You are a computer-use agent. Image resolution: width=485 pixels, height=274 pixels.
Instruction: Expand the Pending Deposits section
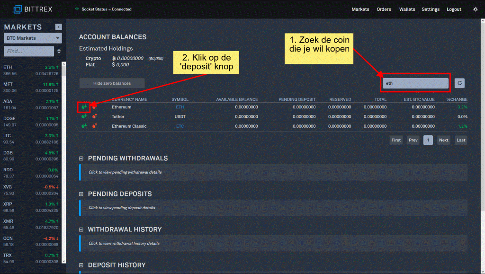[81, 194]
